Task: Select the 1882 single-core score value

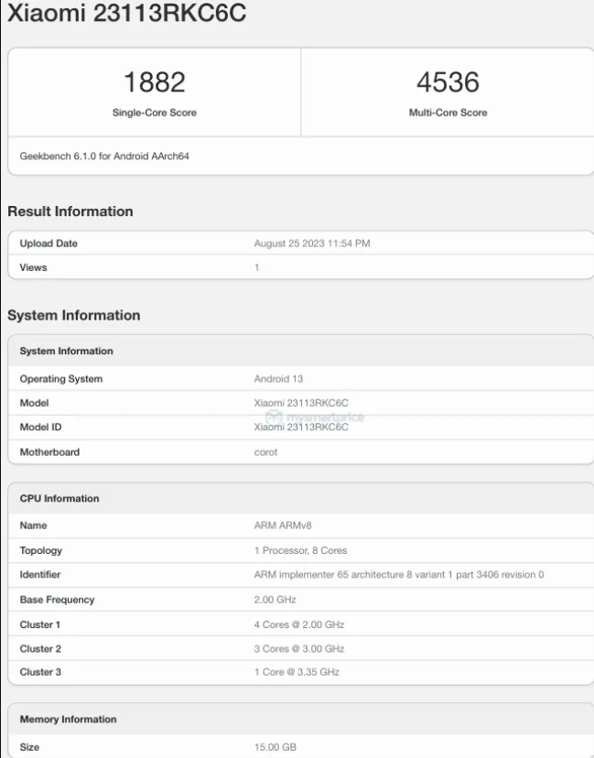Action: (x=154, y=82)
